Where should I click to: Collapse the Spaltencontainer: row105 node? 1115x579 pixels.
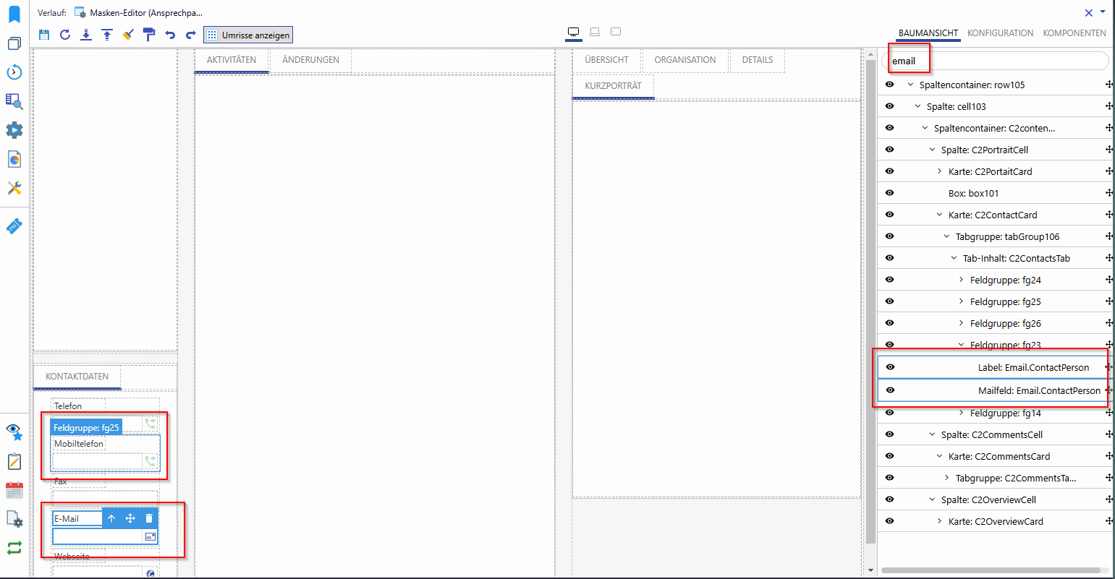click(911, 85)
